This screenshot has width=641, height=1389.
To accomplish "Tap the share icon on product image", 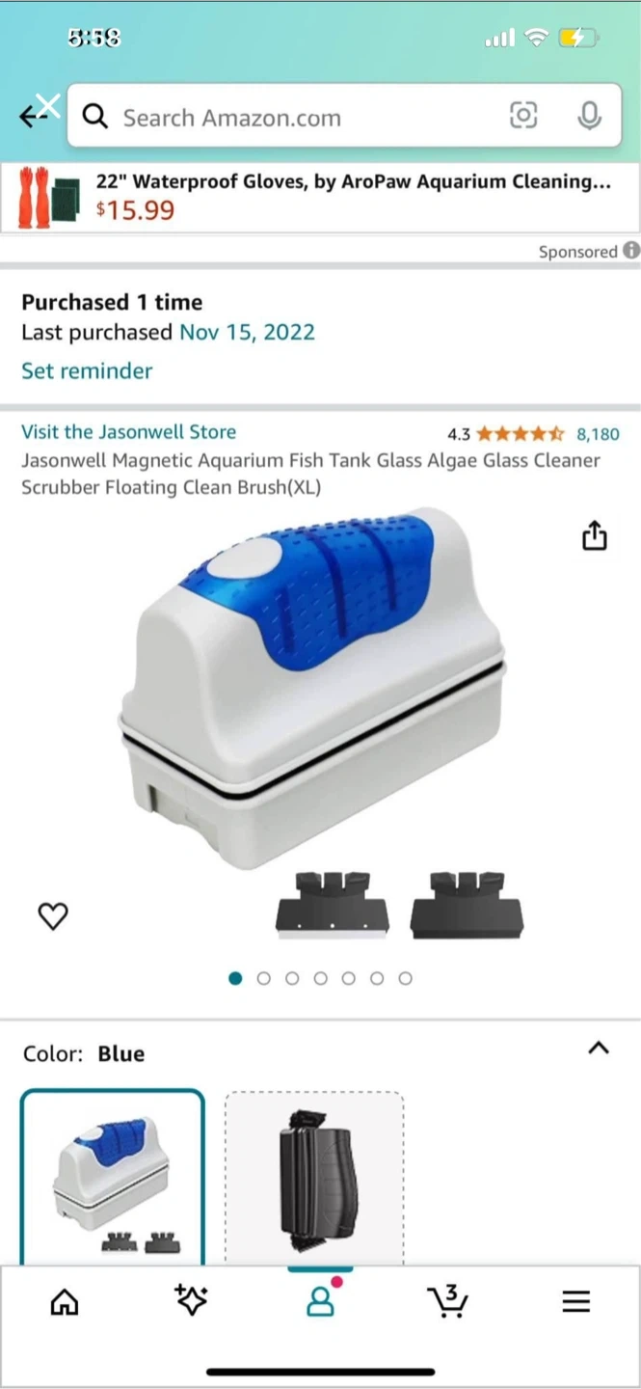I will click(595, 535).
